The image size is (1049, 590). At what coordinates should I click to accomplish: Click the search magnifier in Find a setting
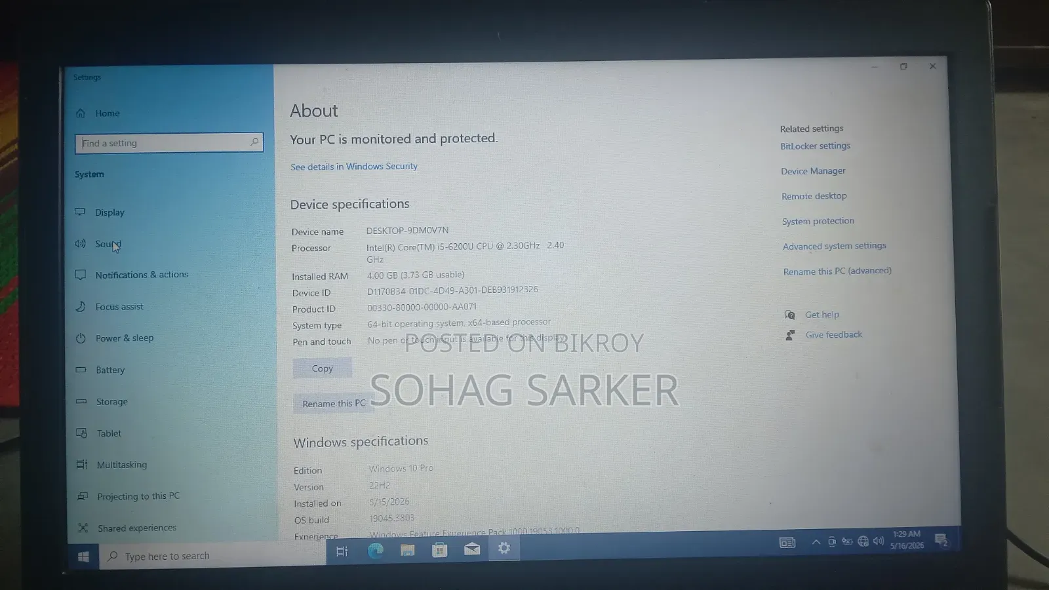tap(254, 142)
